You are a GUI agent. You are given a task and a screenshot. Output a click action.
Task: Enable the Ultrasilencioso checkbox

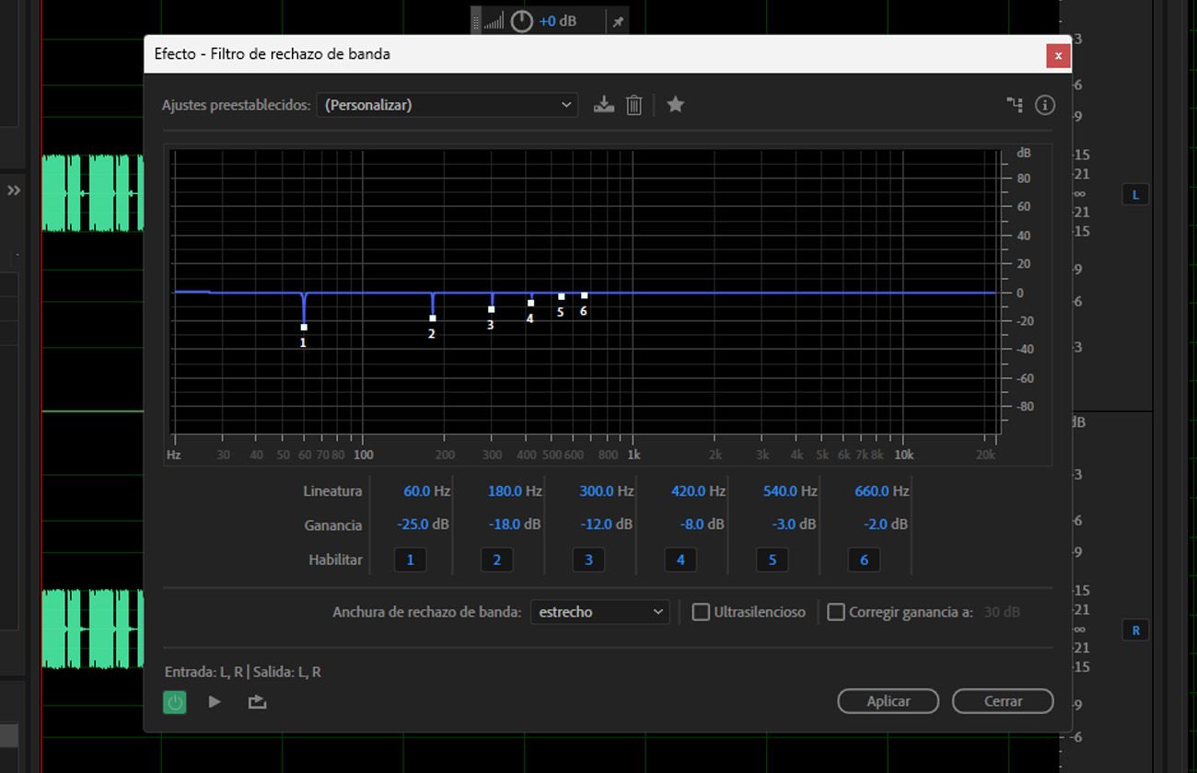click(x=701, y=611)
